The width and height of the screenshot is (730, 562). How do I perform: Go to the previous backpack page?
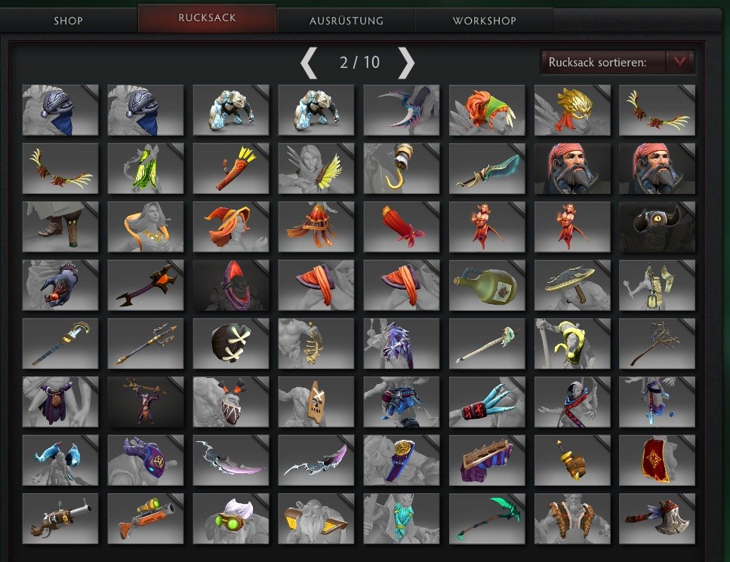coord(309,63)
